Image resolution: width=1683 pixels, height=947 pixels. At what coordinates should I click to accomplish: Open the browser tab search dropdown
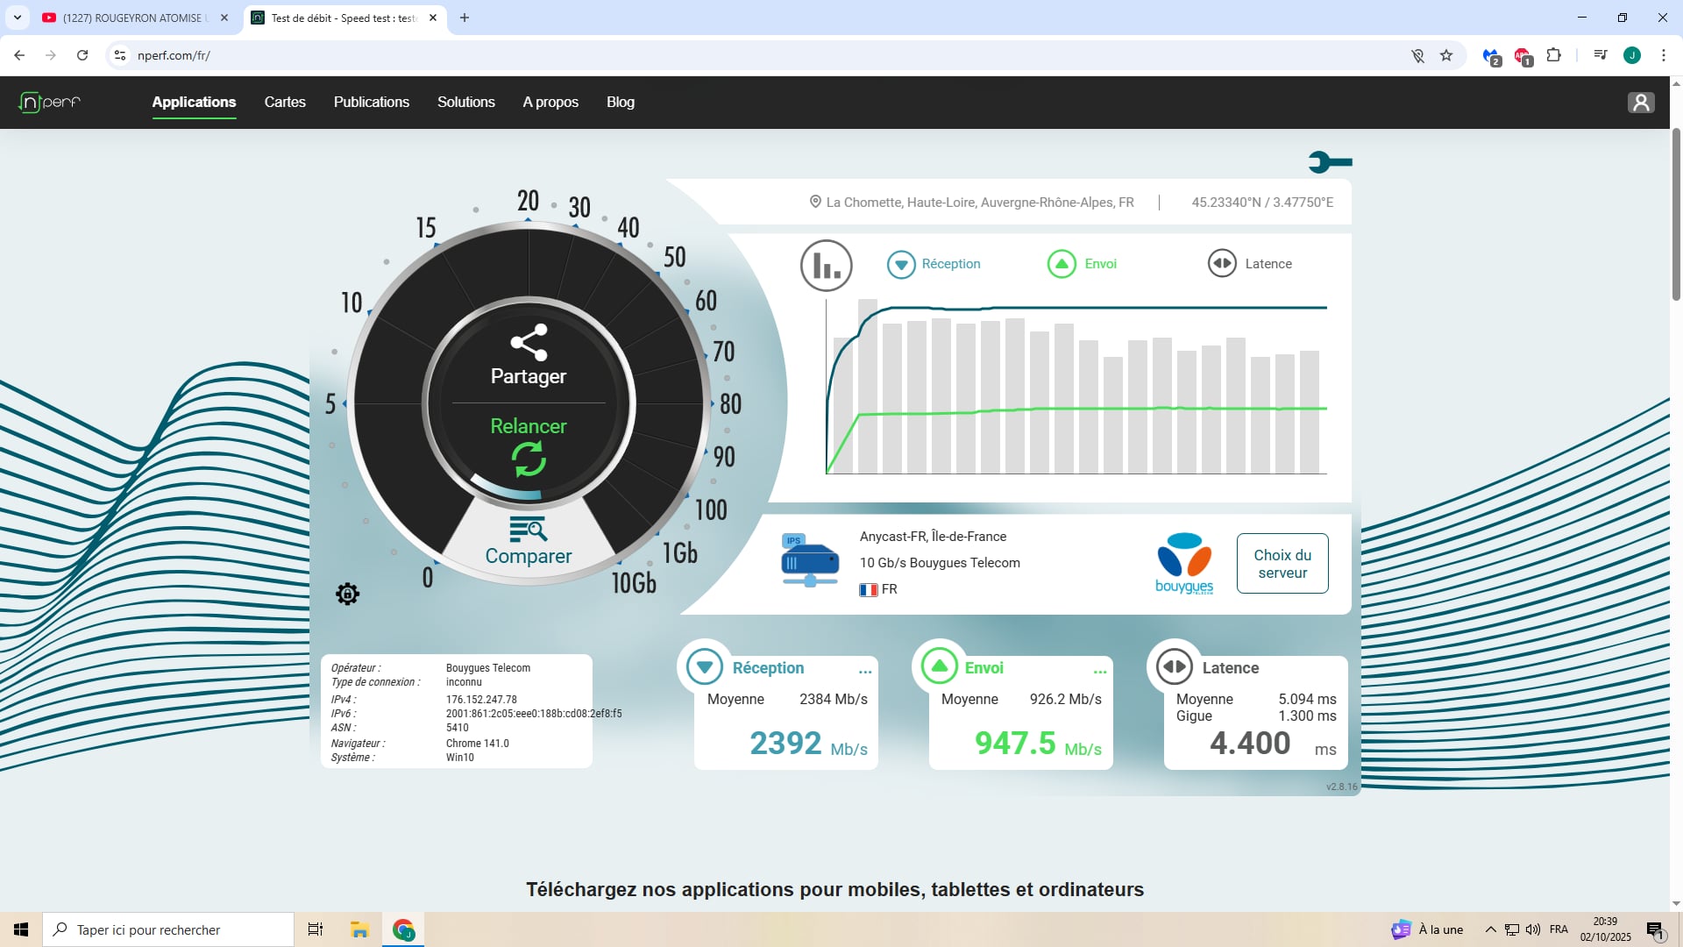pyautogui.click(x=17, y=18)
